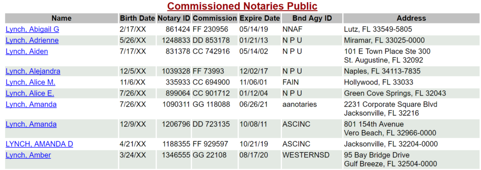Image resolution: width=481 pixels, height=170 pixels.
Task: Open the Lynch, Adrienne notary link
Action: click(32, 40)
